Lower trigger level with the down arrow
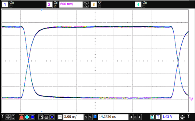 pyautogui.click(x=182, y=119)
